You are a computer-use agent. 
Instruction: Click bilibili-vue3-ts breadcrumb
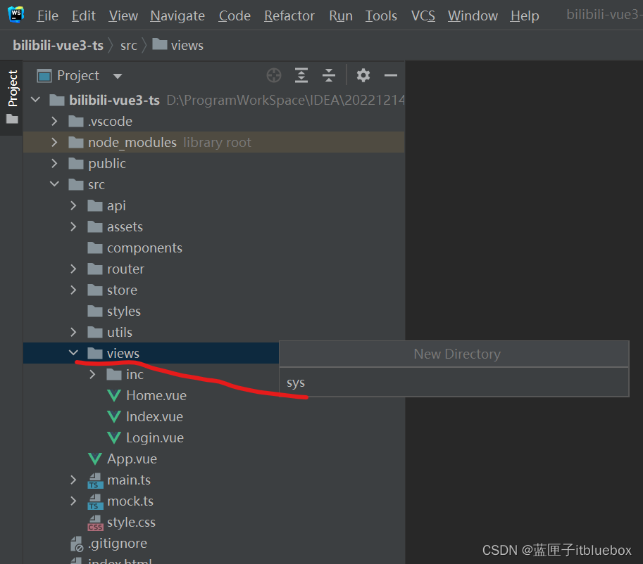click(58, 45)
